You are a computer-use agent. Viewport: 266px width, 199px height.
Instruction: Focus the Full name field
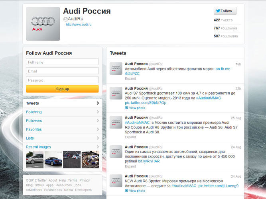[x=62, y=62]
